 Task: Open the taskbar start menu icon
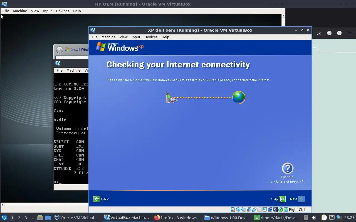pos(4,218)
